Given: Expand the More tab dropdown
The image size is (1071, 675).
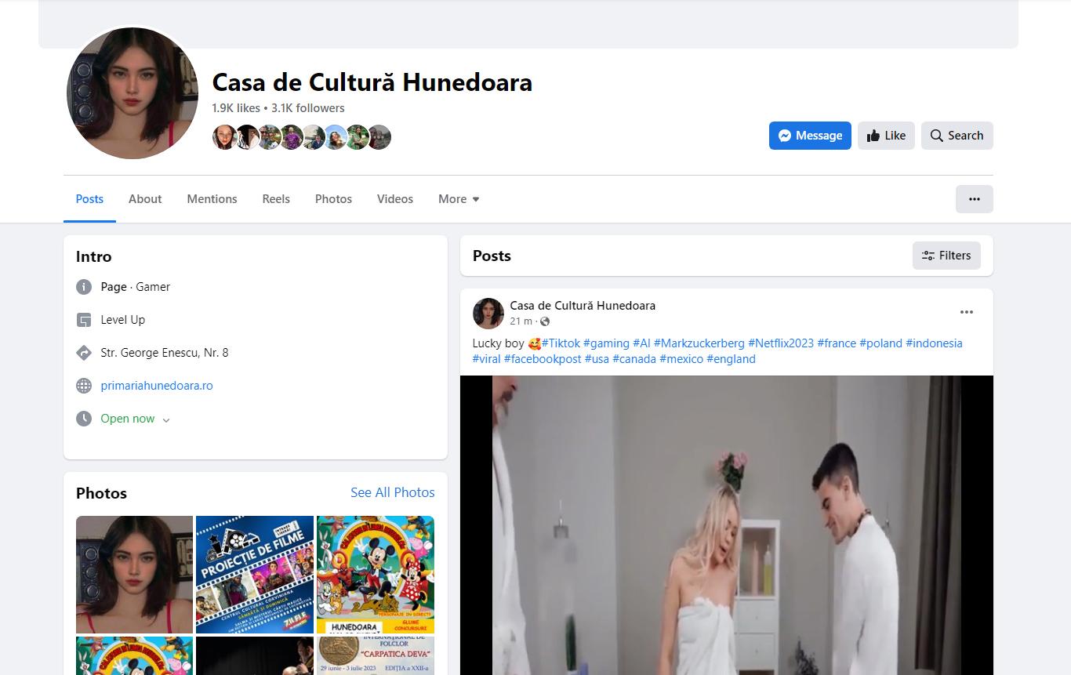Looking at the screenshot, I should pos(459,199).
